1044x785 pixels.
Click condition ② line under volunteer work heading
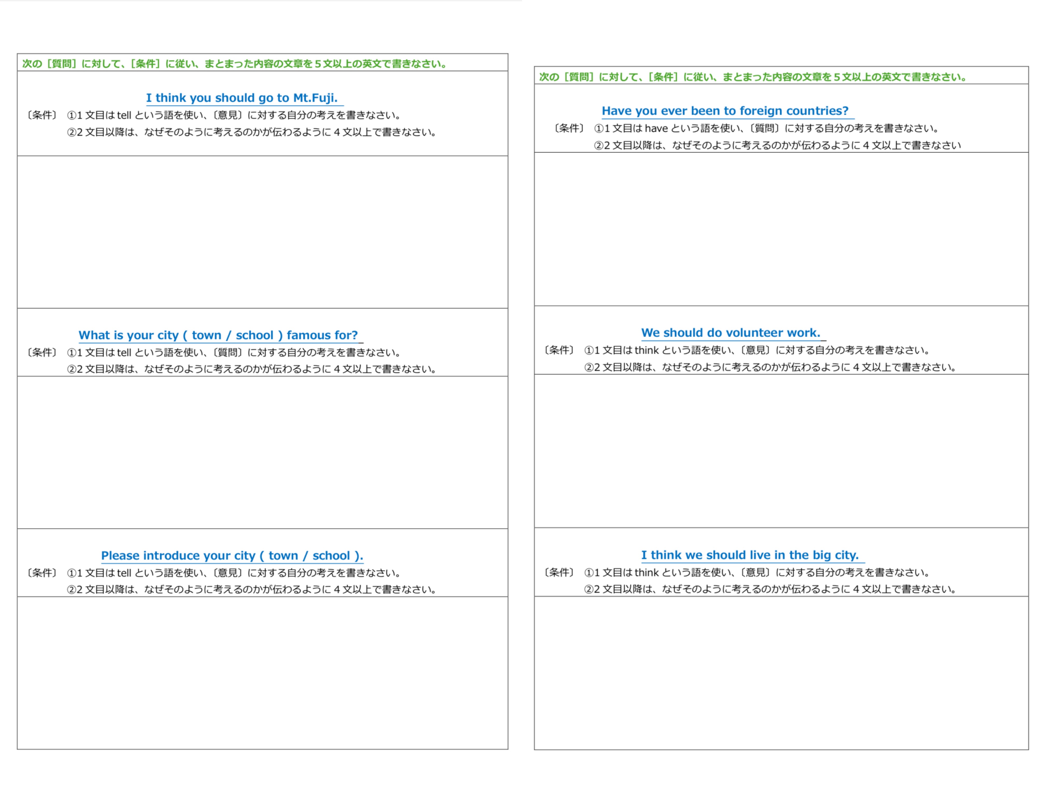coord(770,367)
